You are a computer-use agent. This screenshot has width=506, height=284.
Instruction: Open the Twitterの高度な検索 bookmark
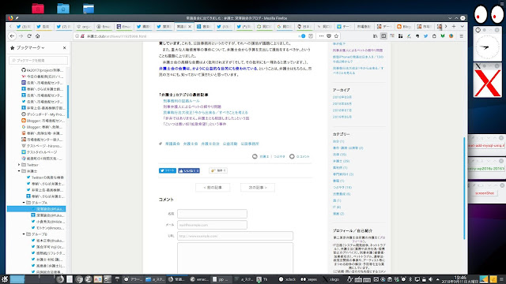[45, 177]
